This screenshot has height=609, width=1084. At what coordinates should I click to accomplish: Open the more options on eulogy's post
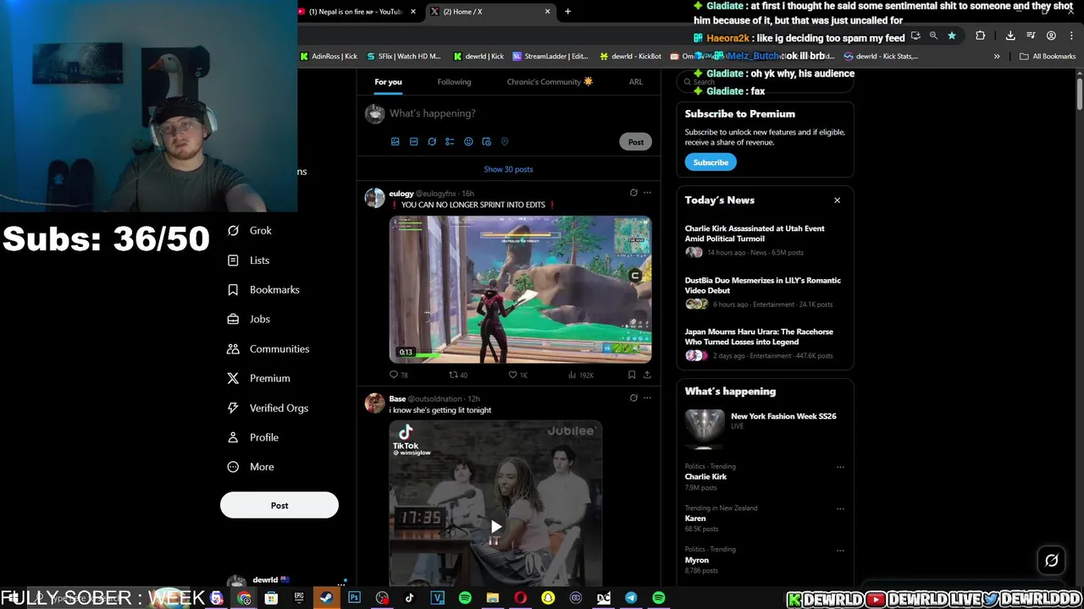[x=647, y=193]
